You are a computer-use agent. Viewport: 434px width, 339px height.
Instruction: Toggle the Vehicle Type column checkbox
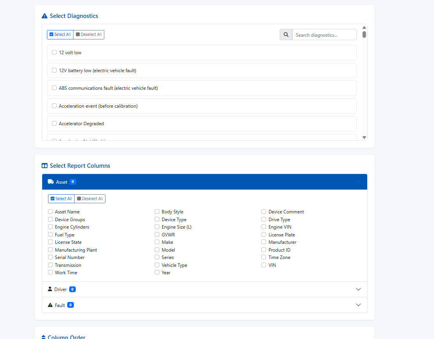click(x=157, y=265)
